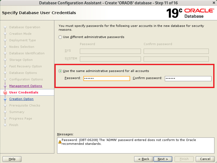Click the Summary step

tap(17, 112)
